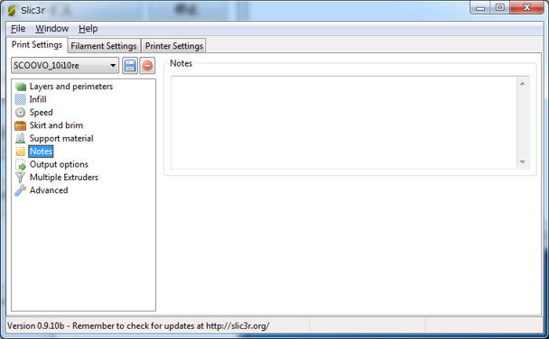Select the Speed settings page

[x=41, y=113]
